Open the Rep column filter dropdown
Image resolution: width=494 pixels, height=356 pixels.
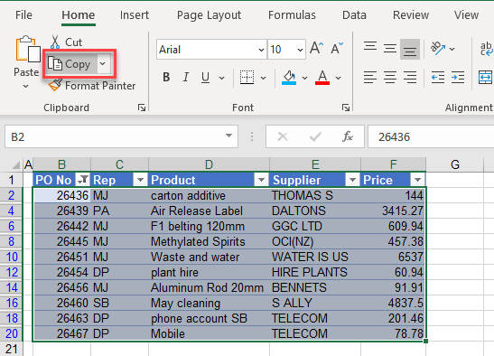(x=141, y=180)
